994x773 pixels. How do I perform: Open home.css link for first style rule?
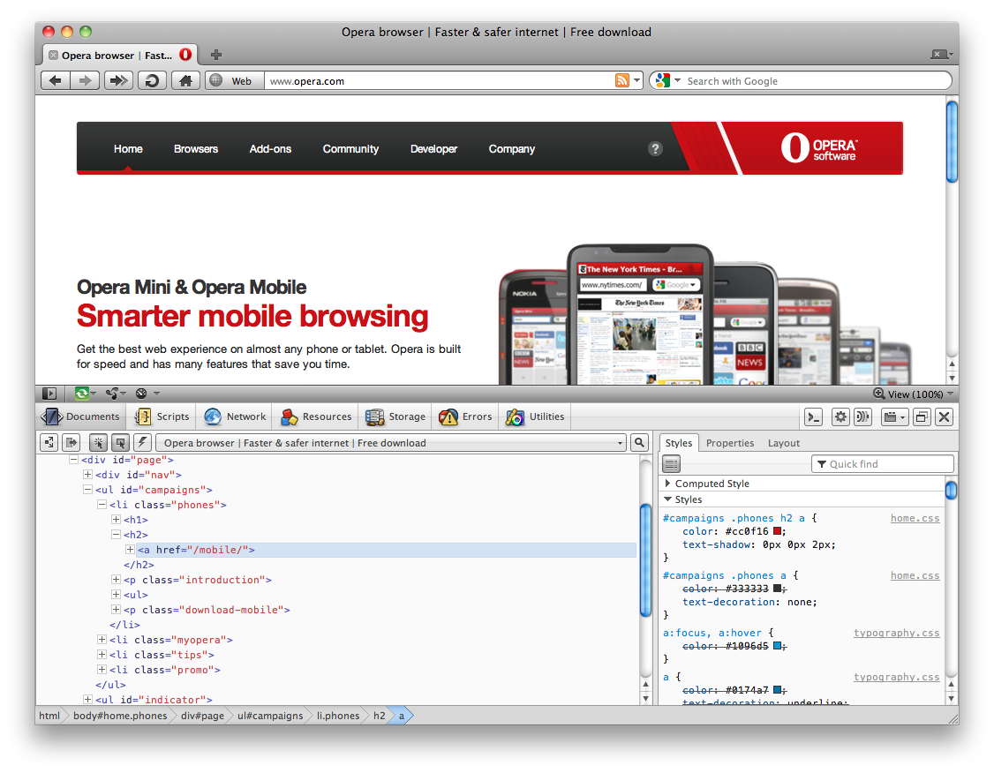[915, 519]
